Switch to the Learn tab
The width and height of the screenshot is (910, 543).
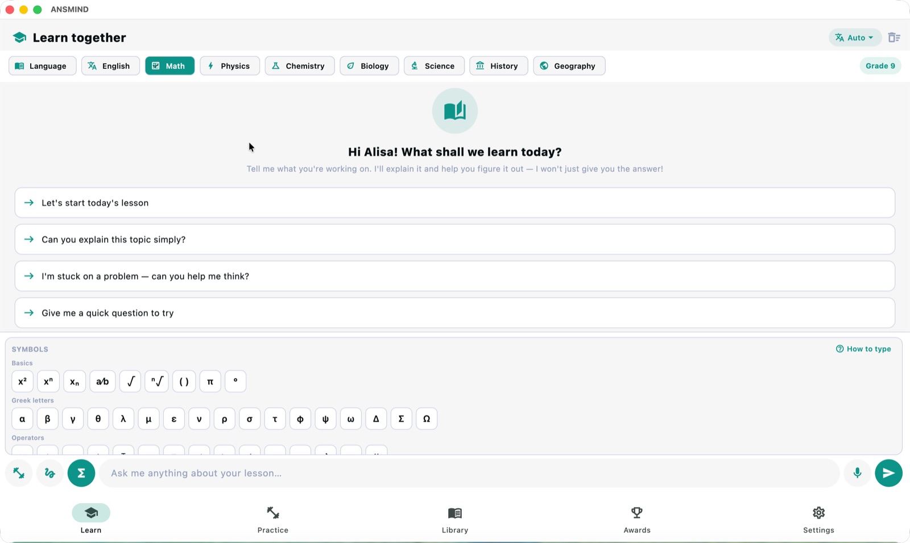(91, 519)
